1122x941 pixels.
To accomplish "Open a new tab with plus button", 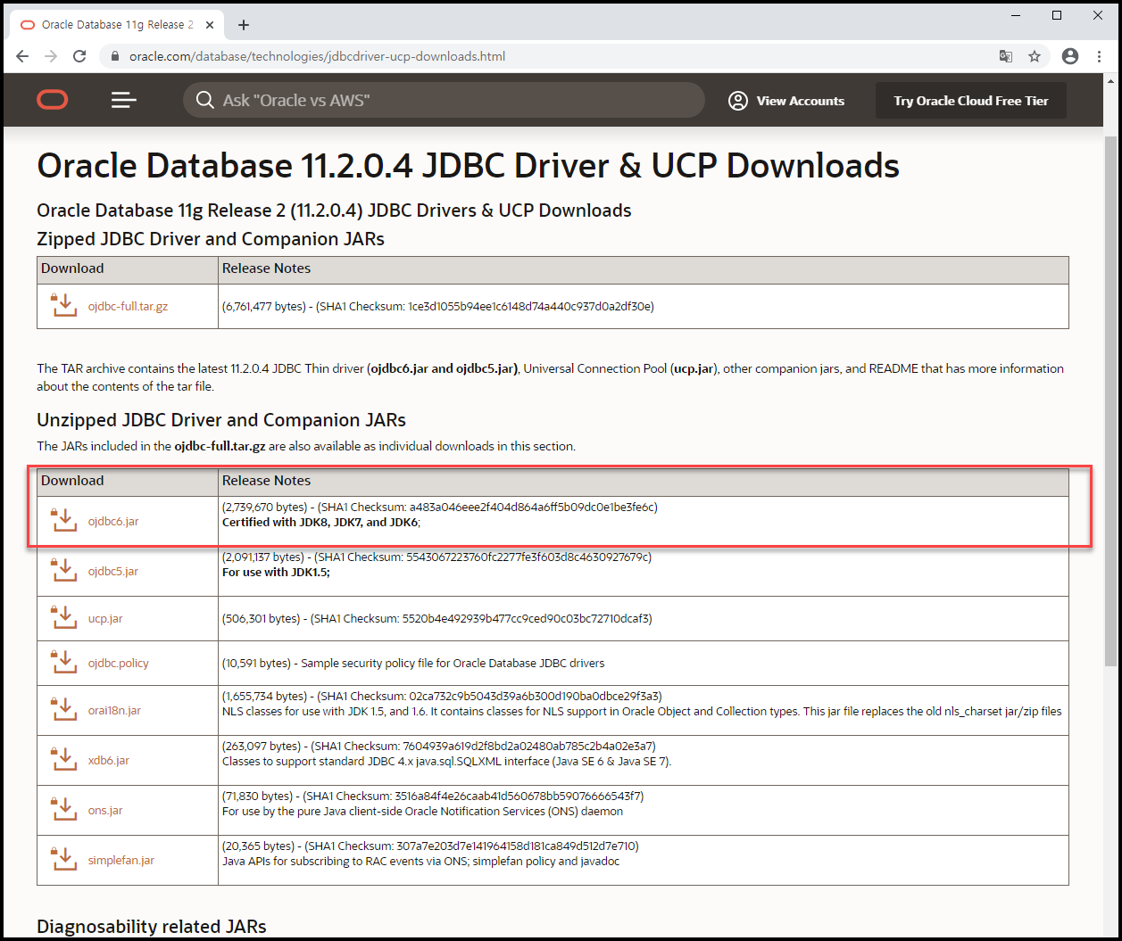I will click(x=244, y=25).
